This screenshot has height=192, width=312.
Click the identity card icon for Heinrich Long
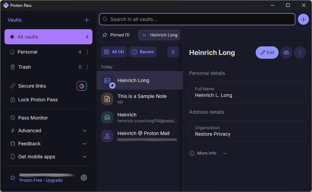point(107,80)
